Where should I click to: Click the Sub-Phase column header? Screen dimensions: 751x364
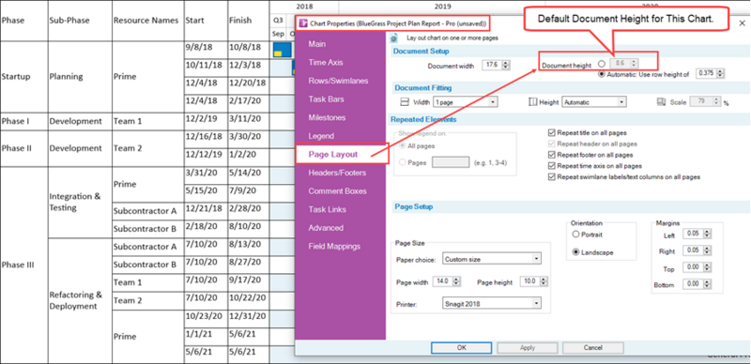(x=80, y=21)
